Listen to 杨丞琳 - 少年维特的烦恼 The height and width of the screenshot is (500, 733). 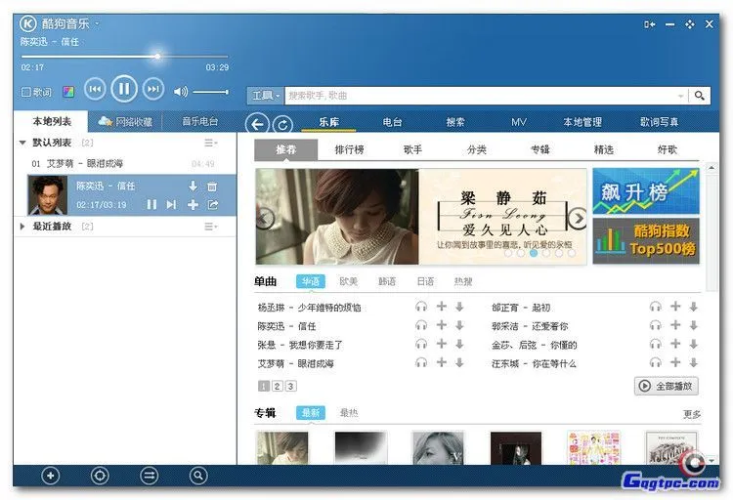(421, 307)
